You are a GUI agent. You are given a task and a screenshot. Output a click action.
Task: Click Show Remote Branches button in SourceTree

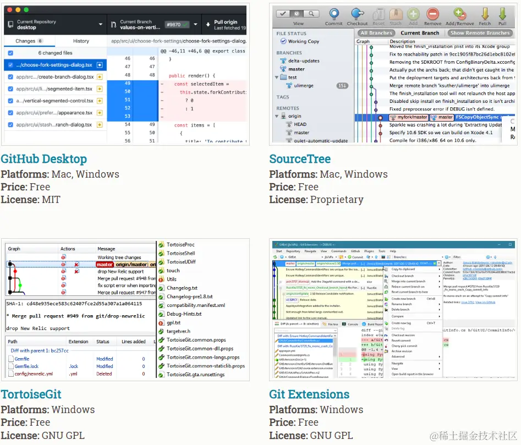coord(480,33)
